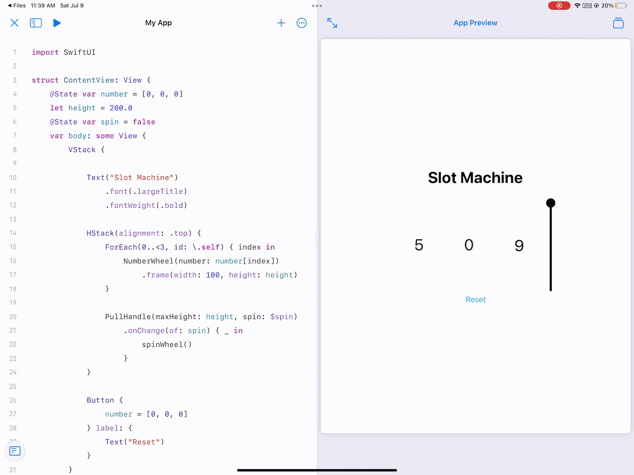Tap the back to Files breadcrumb

click(x=17, y=6)
